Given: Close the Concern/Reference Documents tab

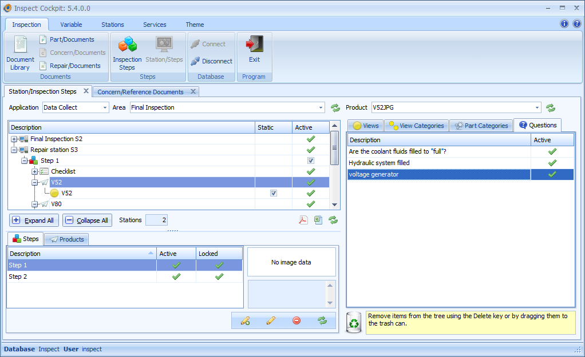Looking at the screenshot, I should pos(193,91).
